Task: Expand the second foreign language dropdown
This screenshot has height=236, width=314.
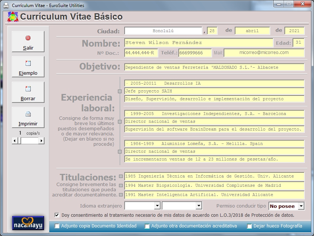Action: 199,206
